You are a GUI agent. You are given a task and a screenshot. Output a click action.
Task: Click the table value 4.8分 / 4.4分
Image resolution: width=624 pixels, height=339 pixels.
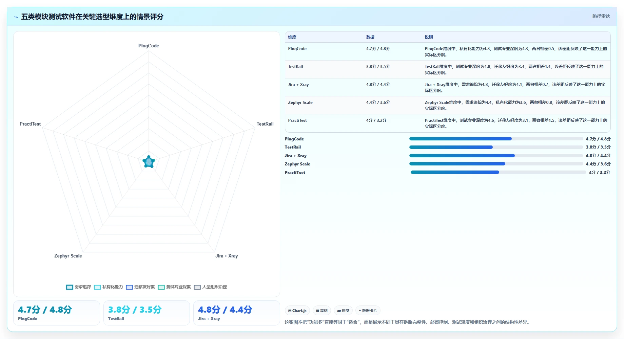point(378,85)
